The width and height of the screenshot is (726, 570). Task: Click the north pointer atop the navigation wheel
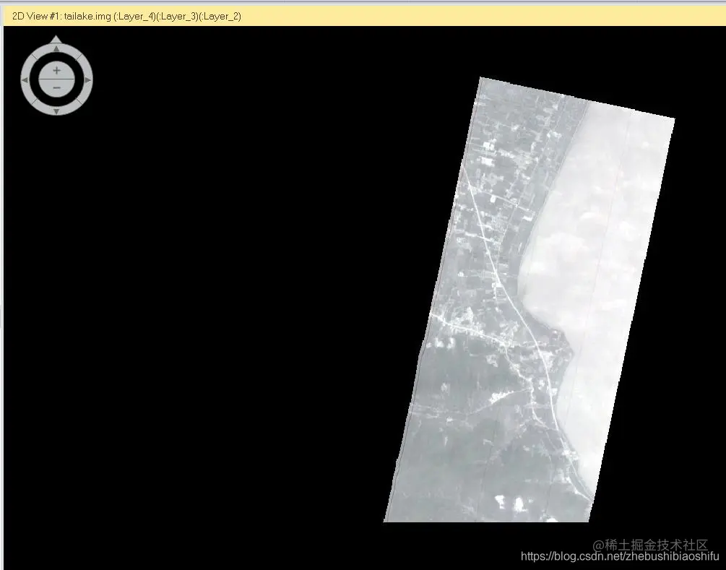56,39
